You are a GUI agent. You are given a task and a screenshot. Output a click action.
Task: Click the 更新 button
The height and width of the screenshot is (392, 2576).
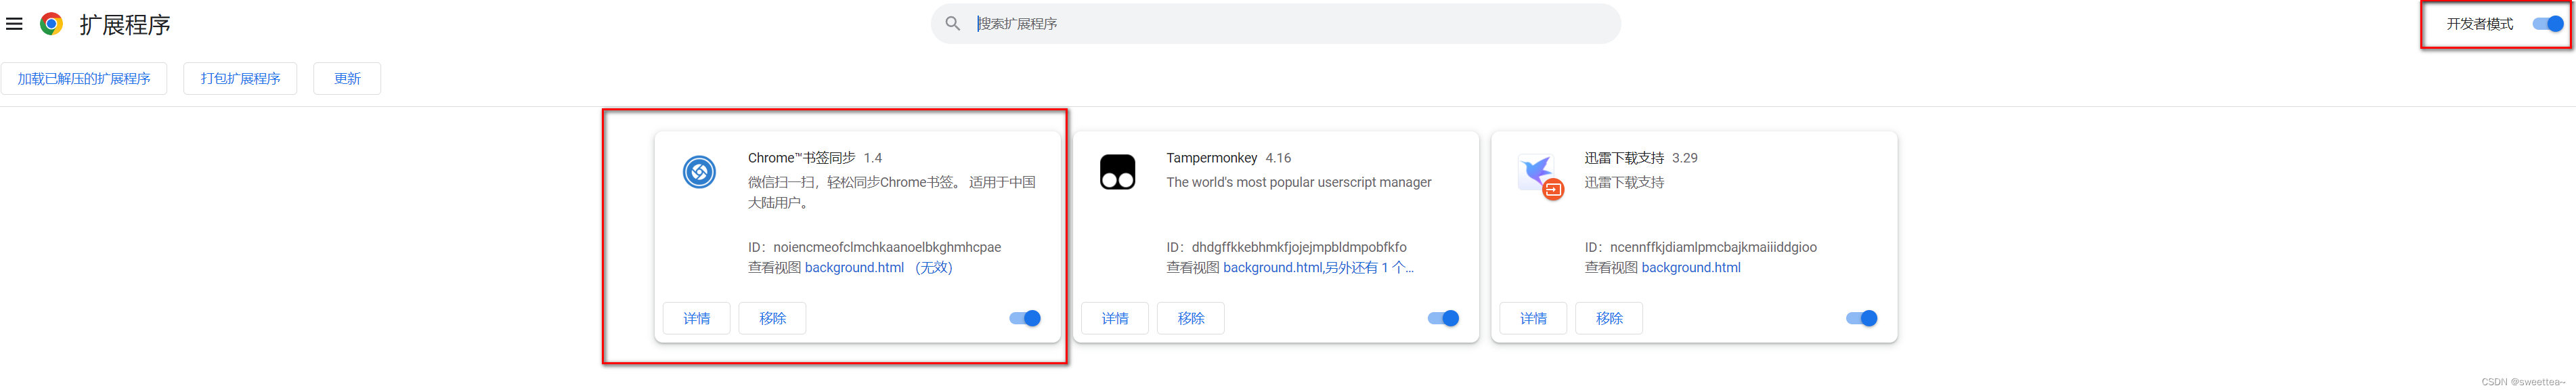point(347,78)
